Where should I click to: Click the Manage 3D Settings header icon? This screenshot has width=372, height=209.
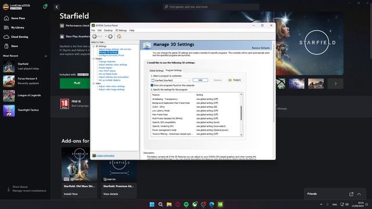[146, 45]
